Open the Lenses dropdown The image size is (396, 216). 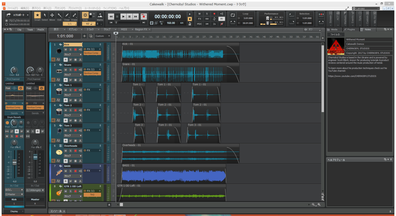pyautogui.click(x=366, y=8)
